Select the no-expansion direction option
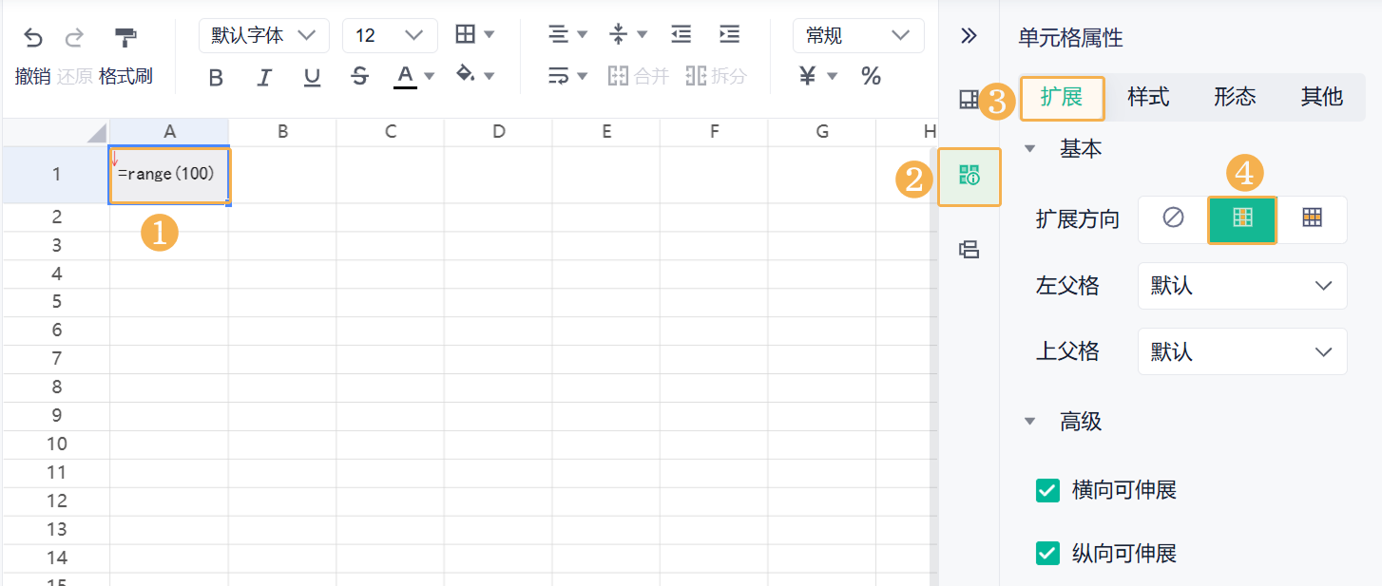 (1171, 219)
